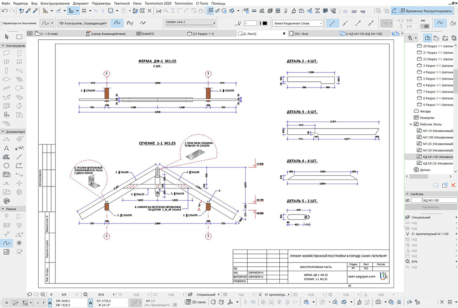Switch to the [22 Разрез 1-1] tab
Screen dimensions: 458x308
pos(201,34)
